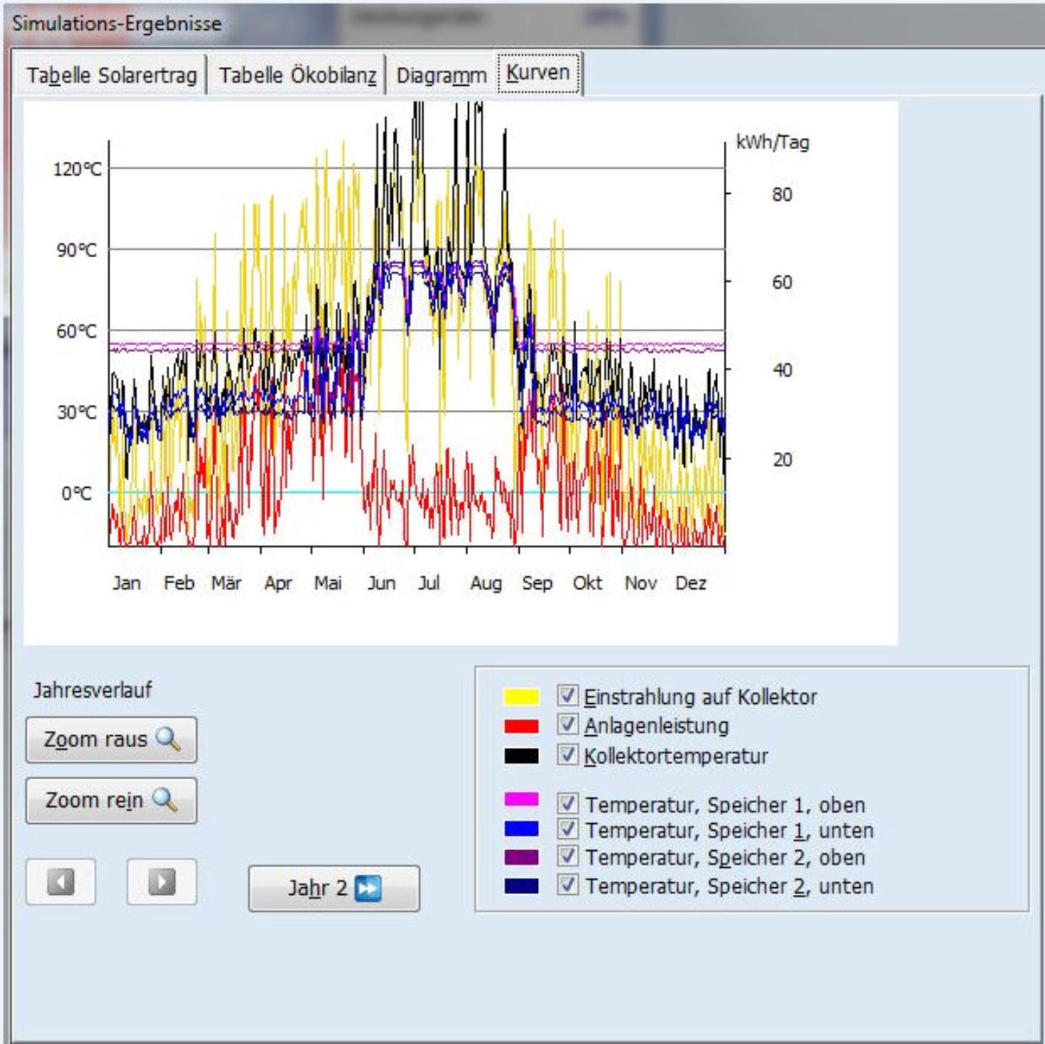Click the Jahresverlauf label
The height and width of the screenshot is (1044, 1045).
pyautogui.click(x=93, y=691)
